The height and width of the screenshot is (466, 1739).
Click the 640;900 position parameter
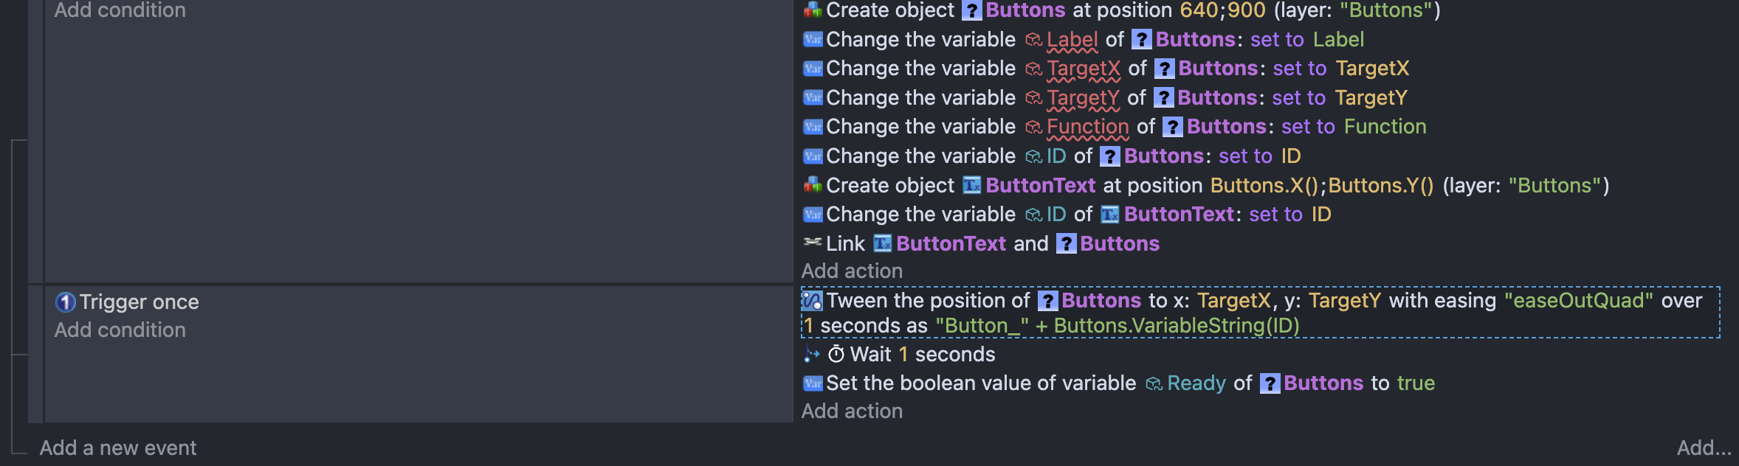[x=1222, y=10]
